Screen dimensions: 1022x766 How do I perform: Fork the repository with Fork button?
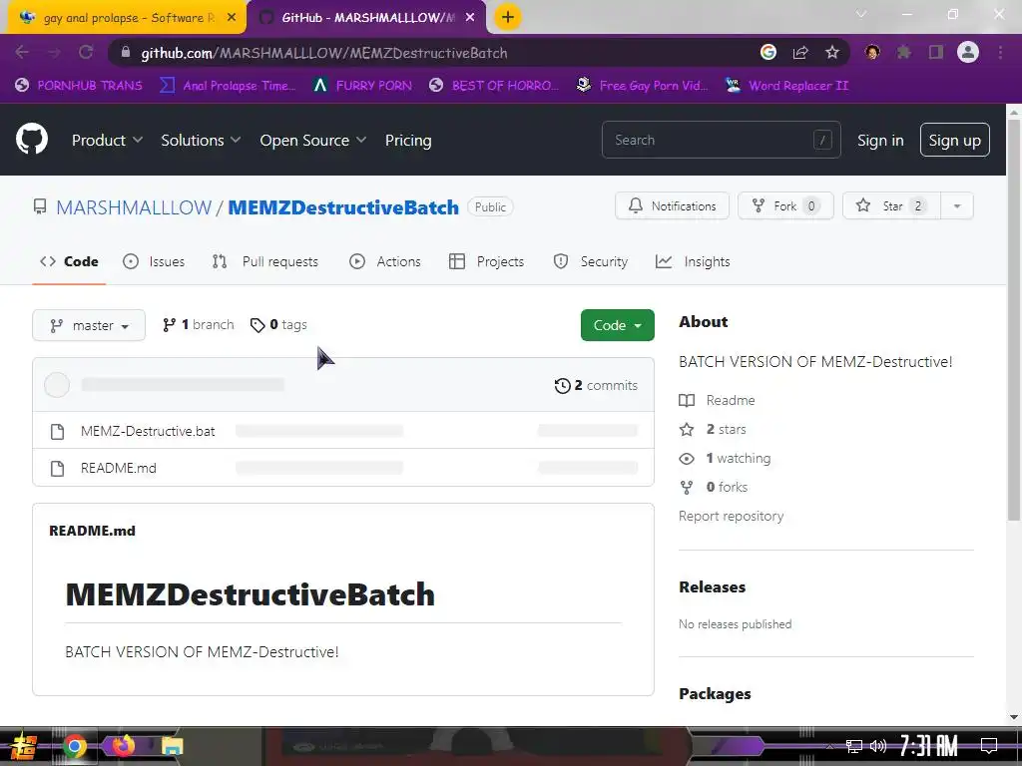(x=785, y=205)
